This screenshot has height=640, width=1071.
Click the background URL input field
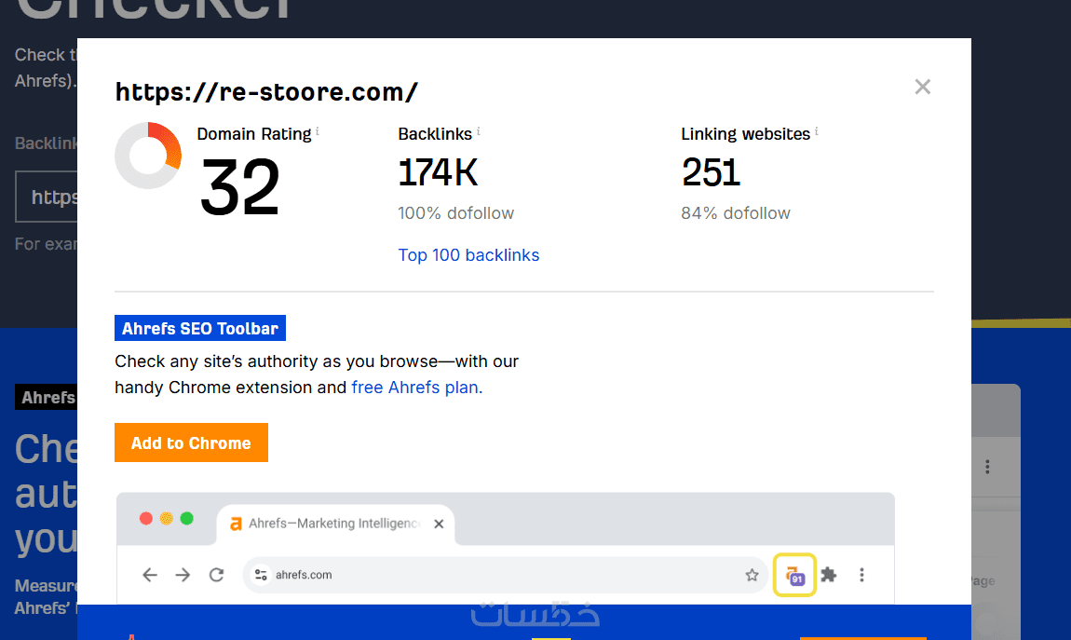tap(47, 197)
